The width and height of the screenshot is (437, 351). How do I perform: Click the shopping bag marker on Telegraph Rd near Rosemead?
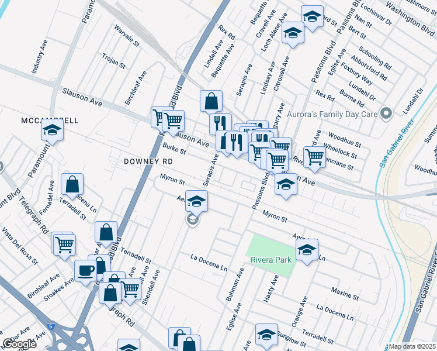[110, 294]
